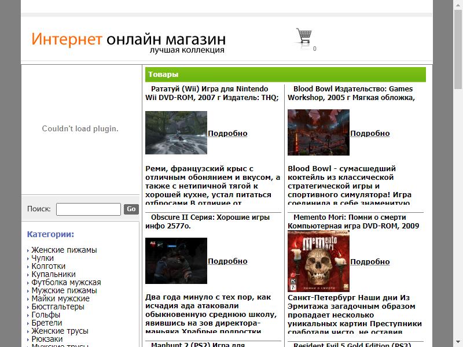Open the Чулки category
The height and width of the screenshot is (347, 463).
point(42,258)
